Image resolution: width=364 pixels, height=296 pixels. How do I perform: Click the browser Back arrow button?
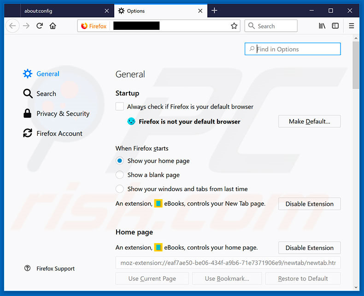point(12,26)
